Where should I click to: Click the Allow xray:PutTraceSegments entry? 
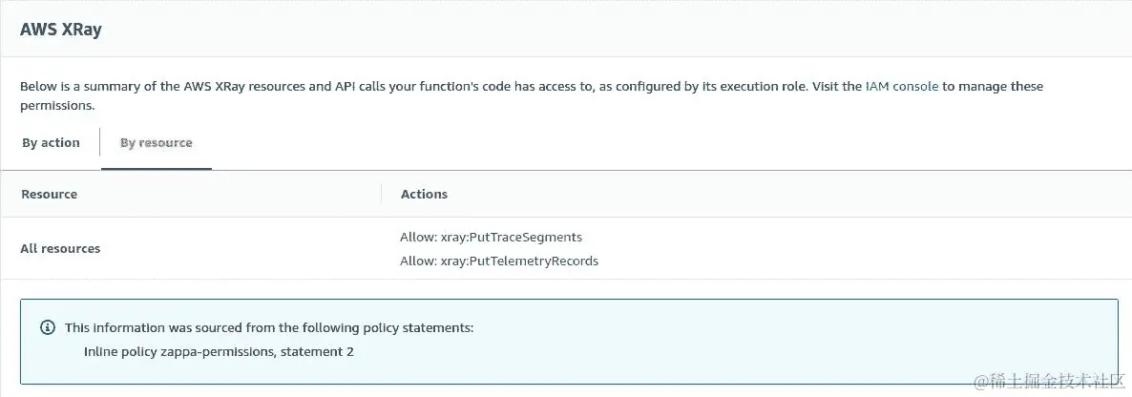(x=491, y=237)
